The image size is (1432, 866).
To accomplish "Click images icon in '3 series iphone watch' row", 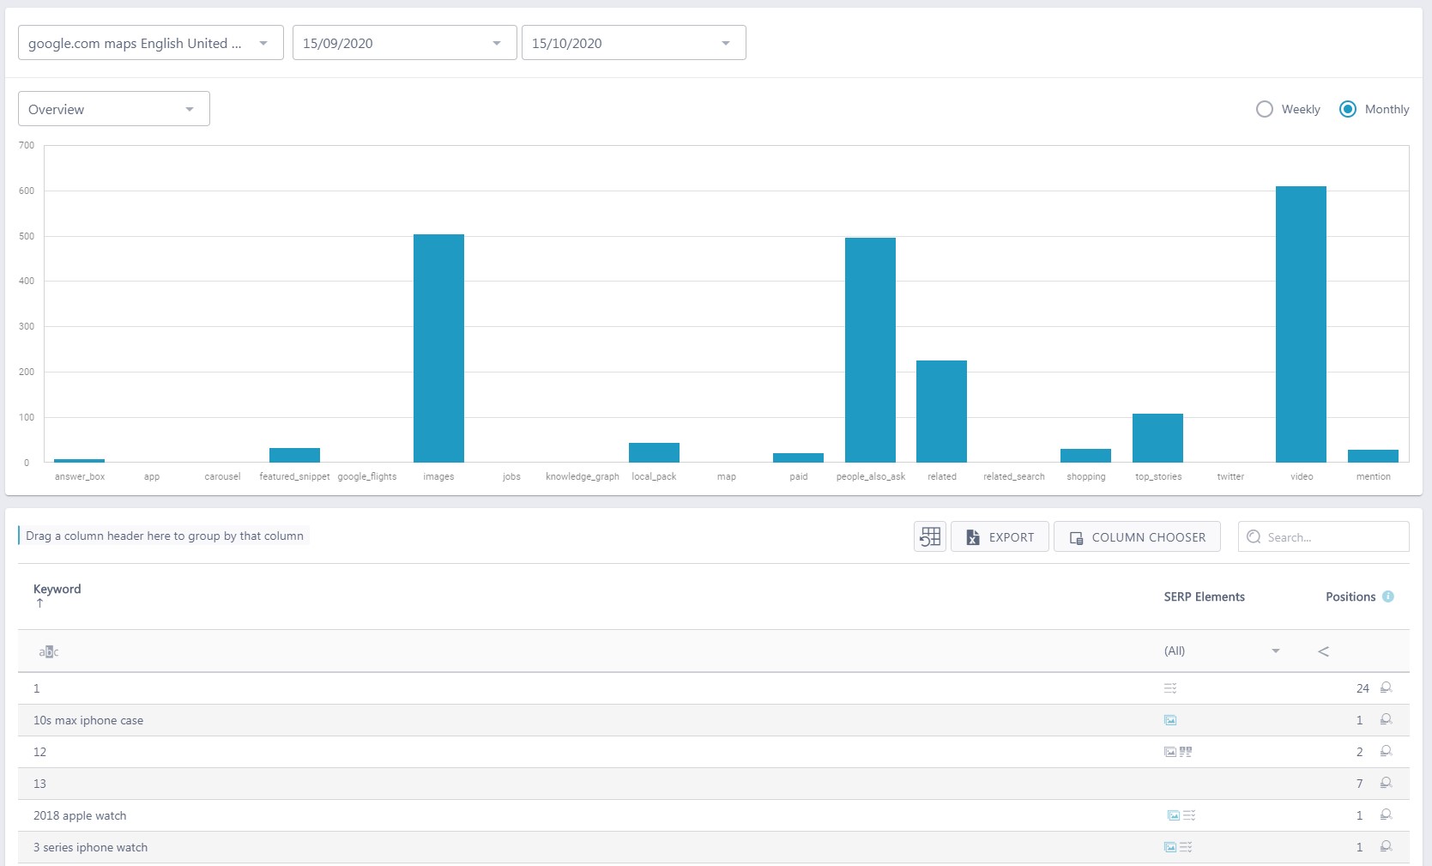I will (x=1170, y=847).
